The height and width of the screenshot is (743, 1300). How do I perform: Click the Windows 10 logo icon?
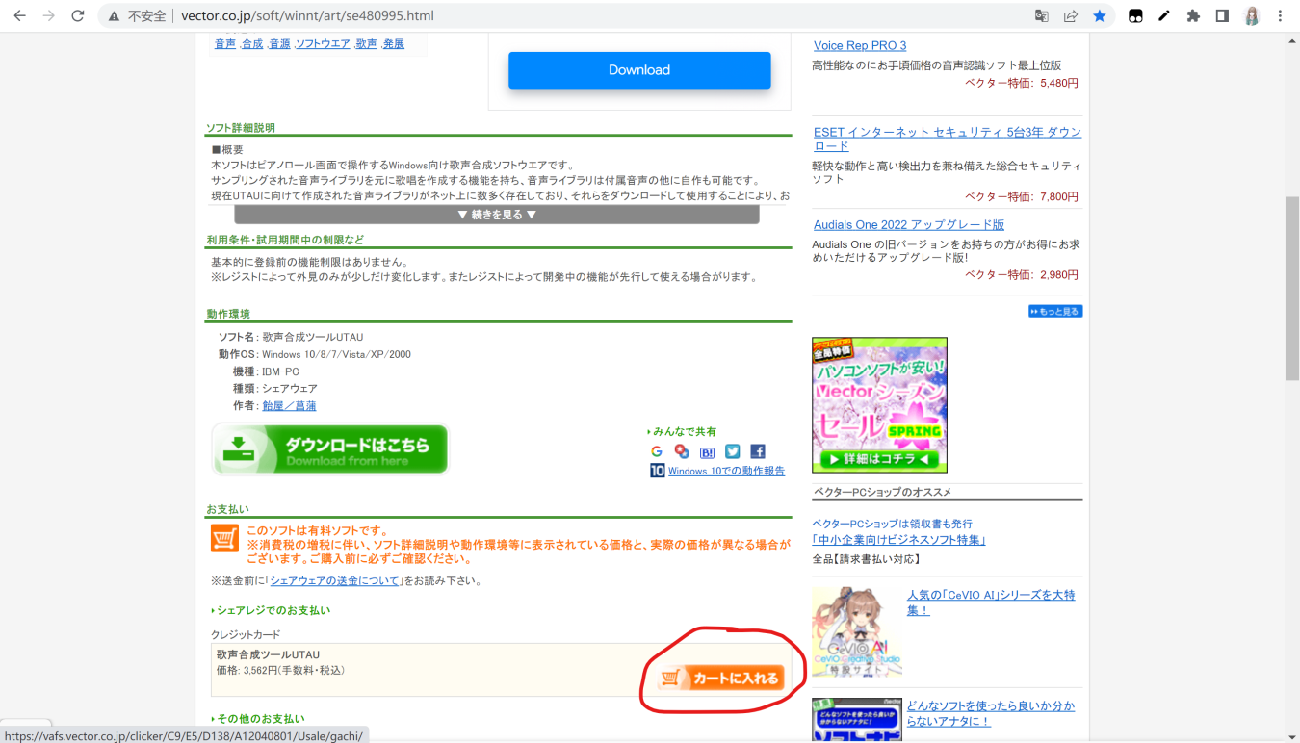click(x=657, y=471)
